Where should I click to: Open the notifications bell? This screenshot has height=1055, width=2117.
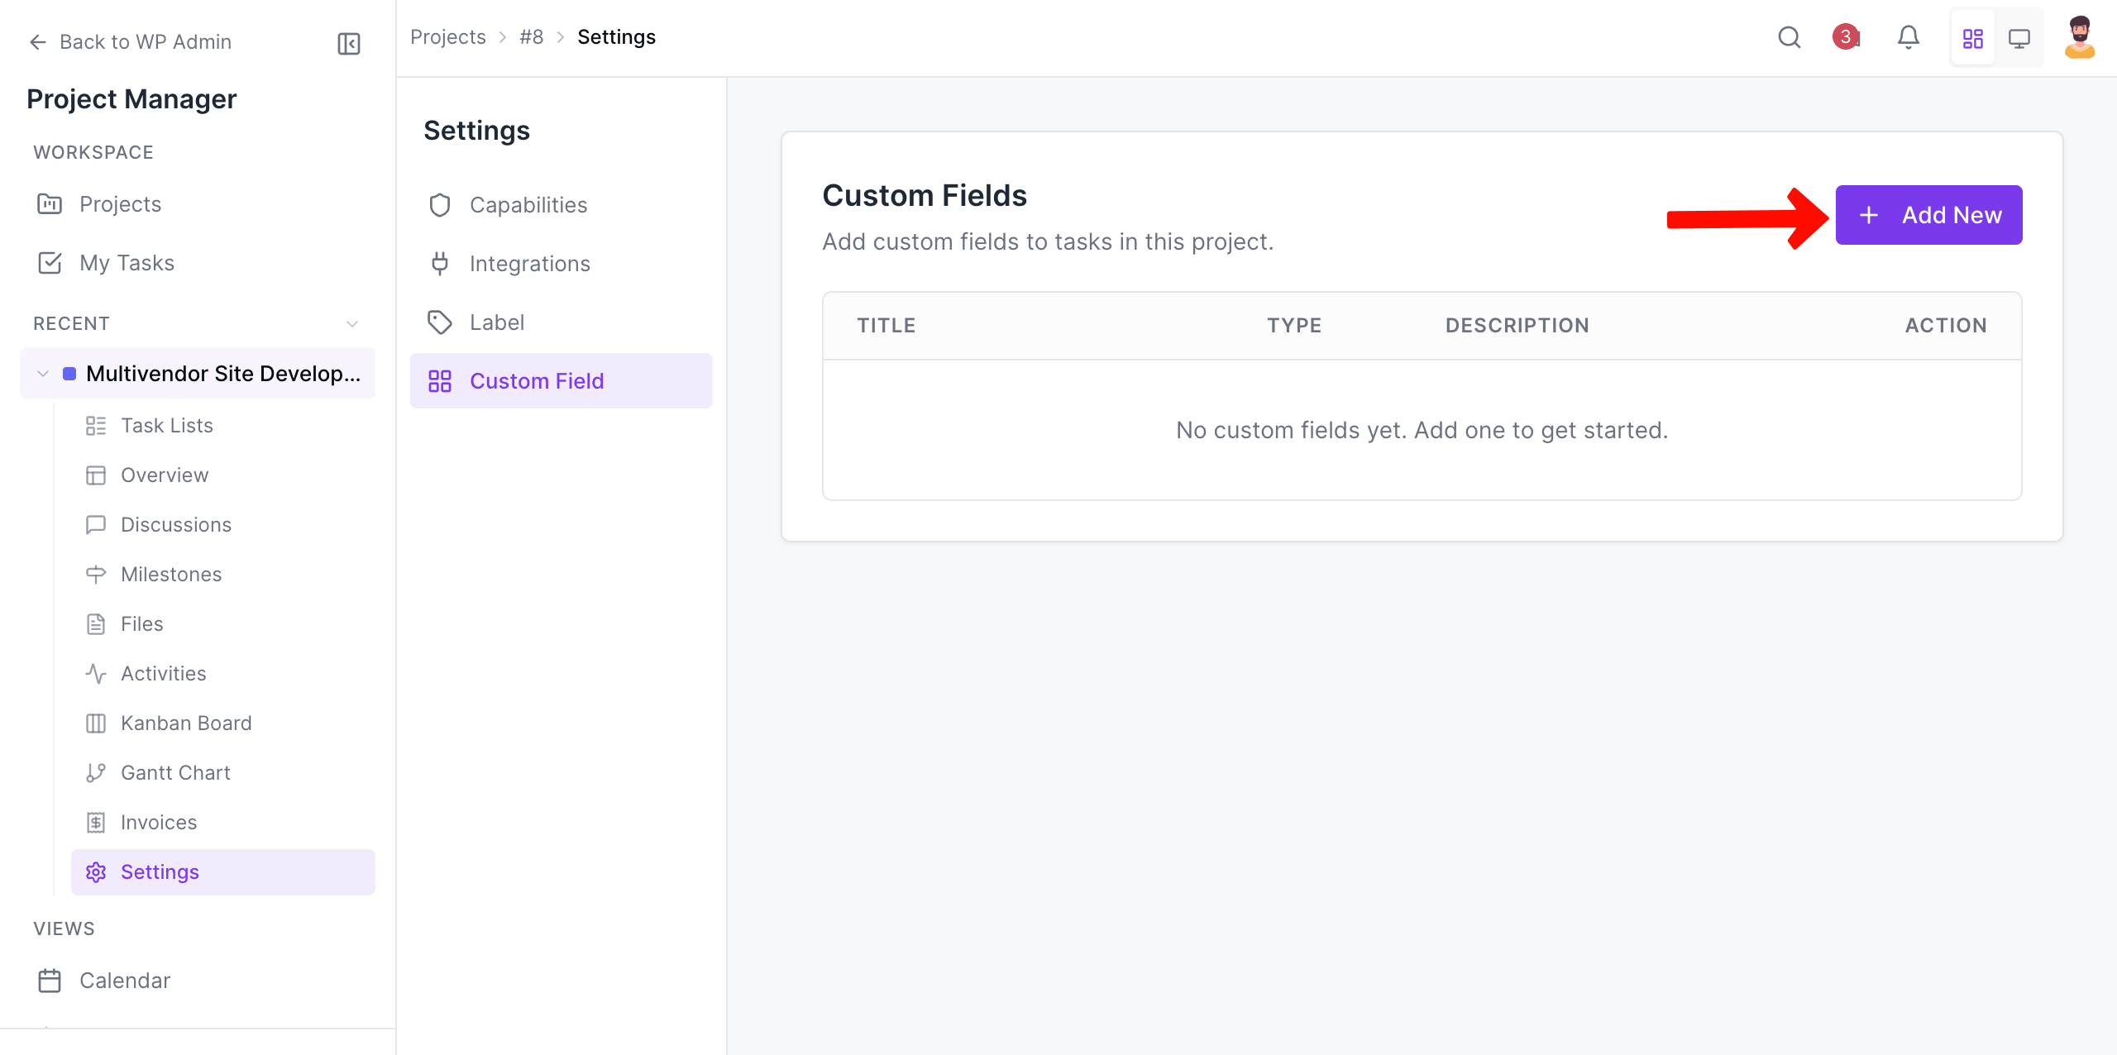click(1909, 37)
